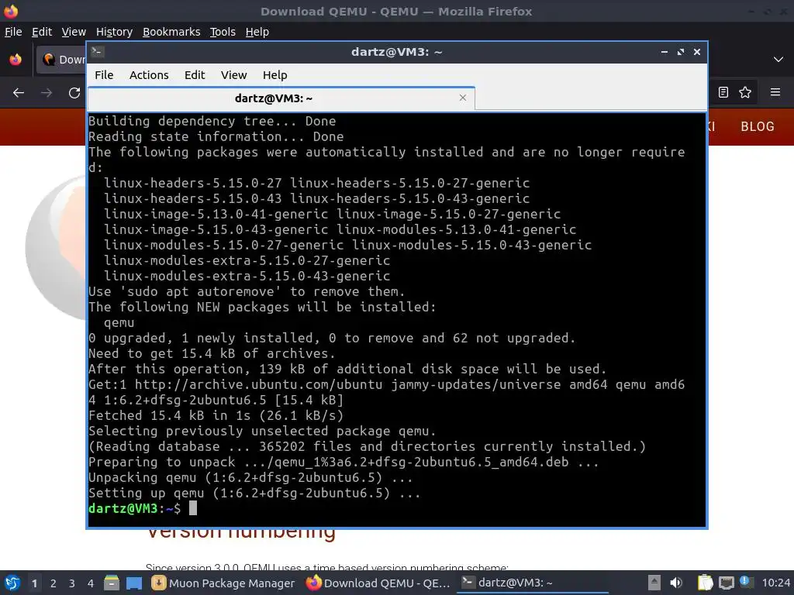Open Firefox hamburger application menu
Viewport: 794px width, 595px height.
775,92
